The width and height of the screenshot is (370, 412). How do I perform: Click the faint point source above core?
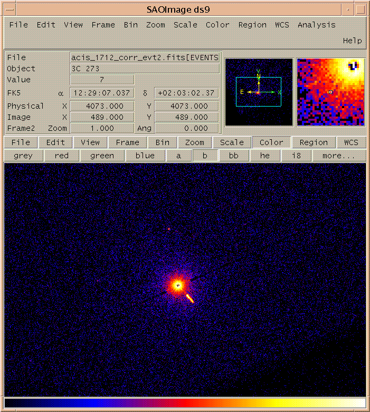point(169,229)
